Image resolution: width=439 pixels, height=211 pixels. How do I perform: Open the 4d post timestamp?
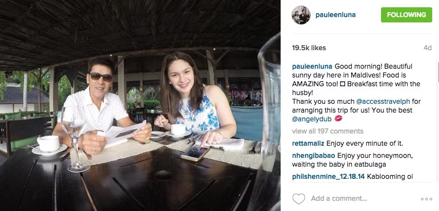(427, 48)
